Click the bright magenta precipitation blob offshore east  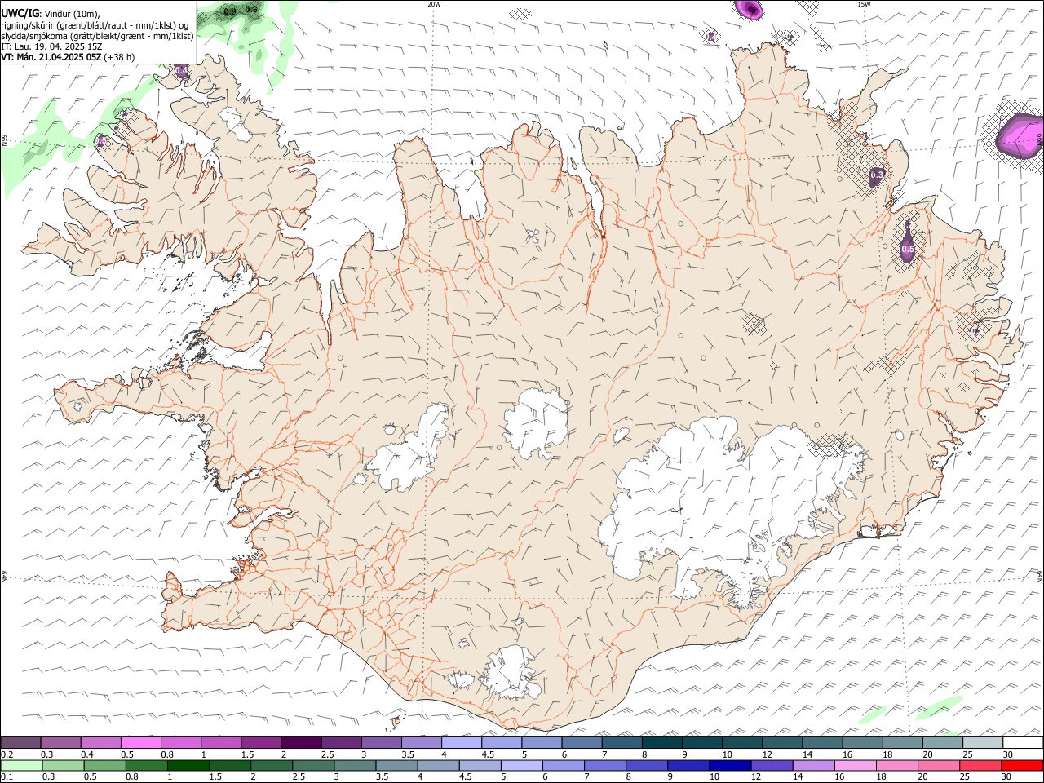1020,136
